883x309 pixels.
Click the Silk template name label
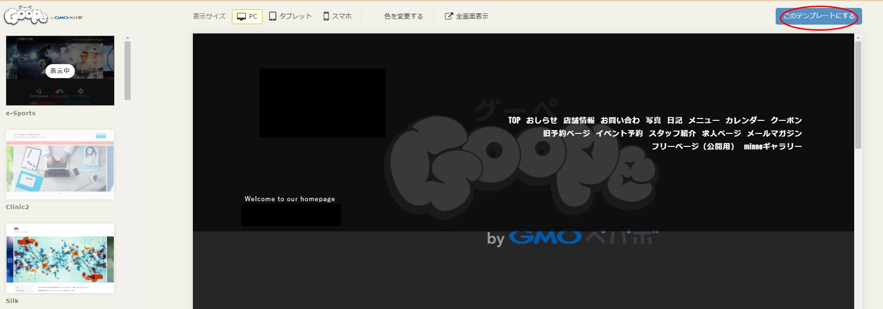12,301
